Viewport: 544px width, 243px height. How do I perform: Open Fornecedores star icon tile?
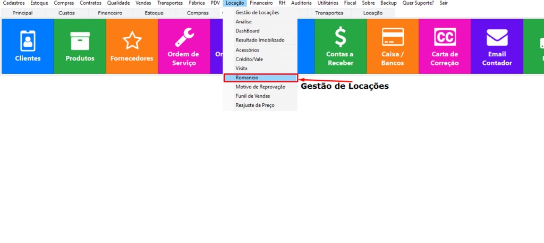coord(132,46)
